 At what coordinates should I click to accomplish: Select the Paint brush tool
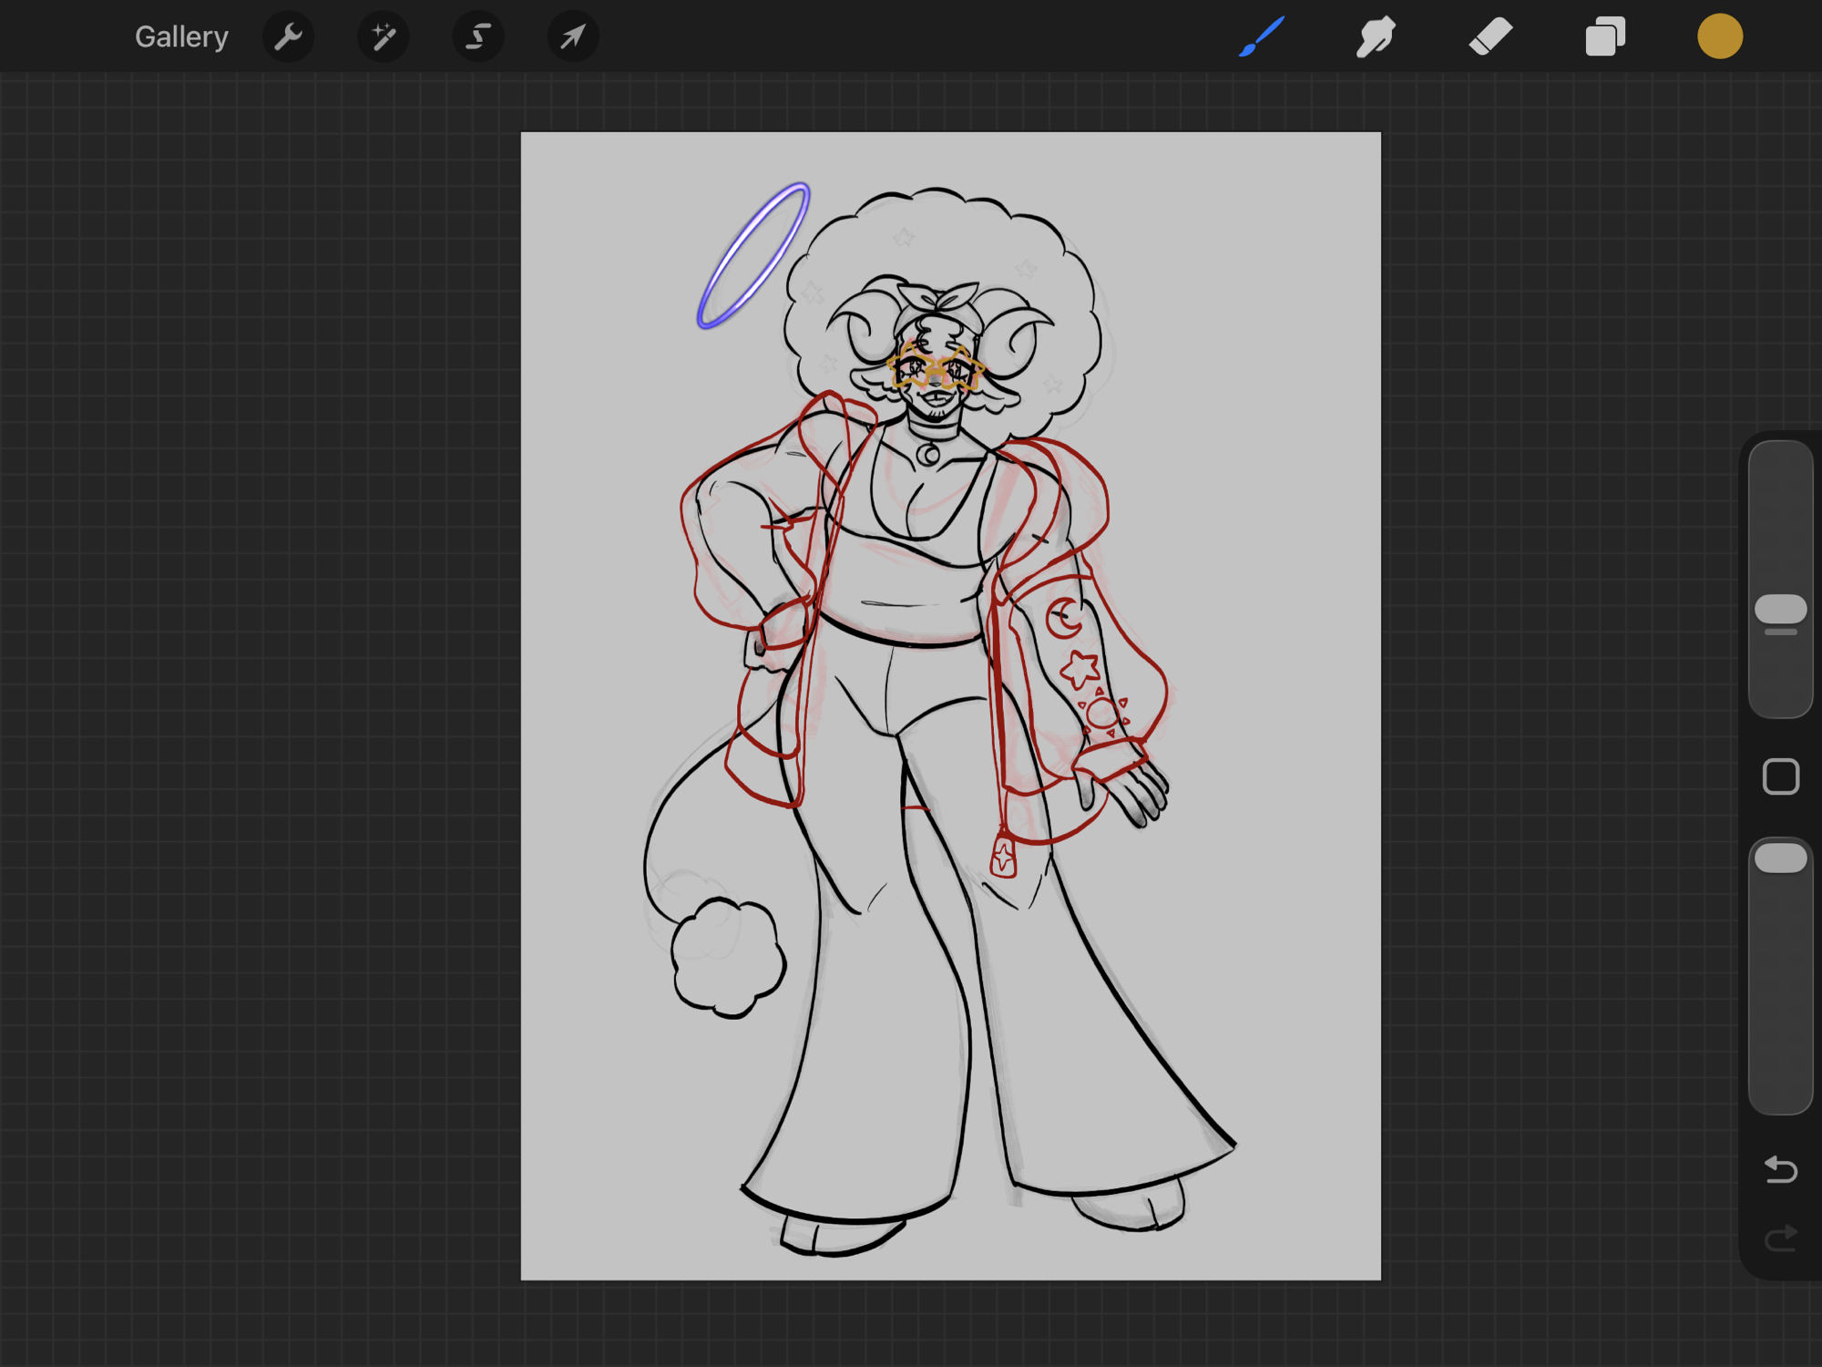[x=1262, y=36]
